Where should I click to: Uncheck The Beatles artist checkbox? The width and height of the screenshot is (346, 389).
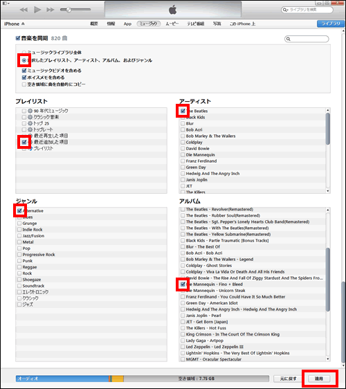click(183, 111)
